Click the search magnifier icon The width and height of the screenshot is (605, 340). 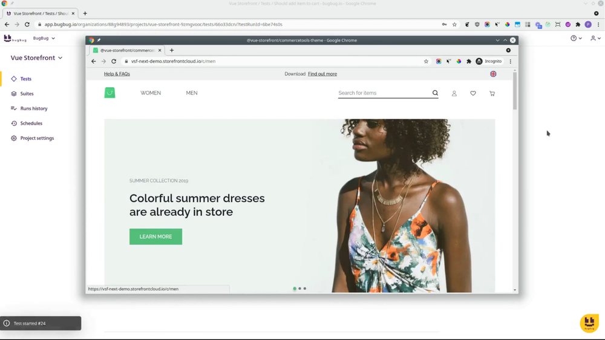pyautogui.click(x=435, y=93)
